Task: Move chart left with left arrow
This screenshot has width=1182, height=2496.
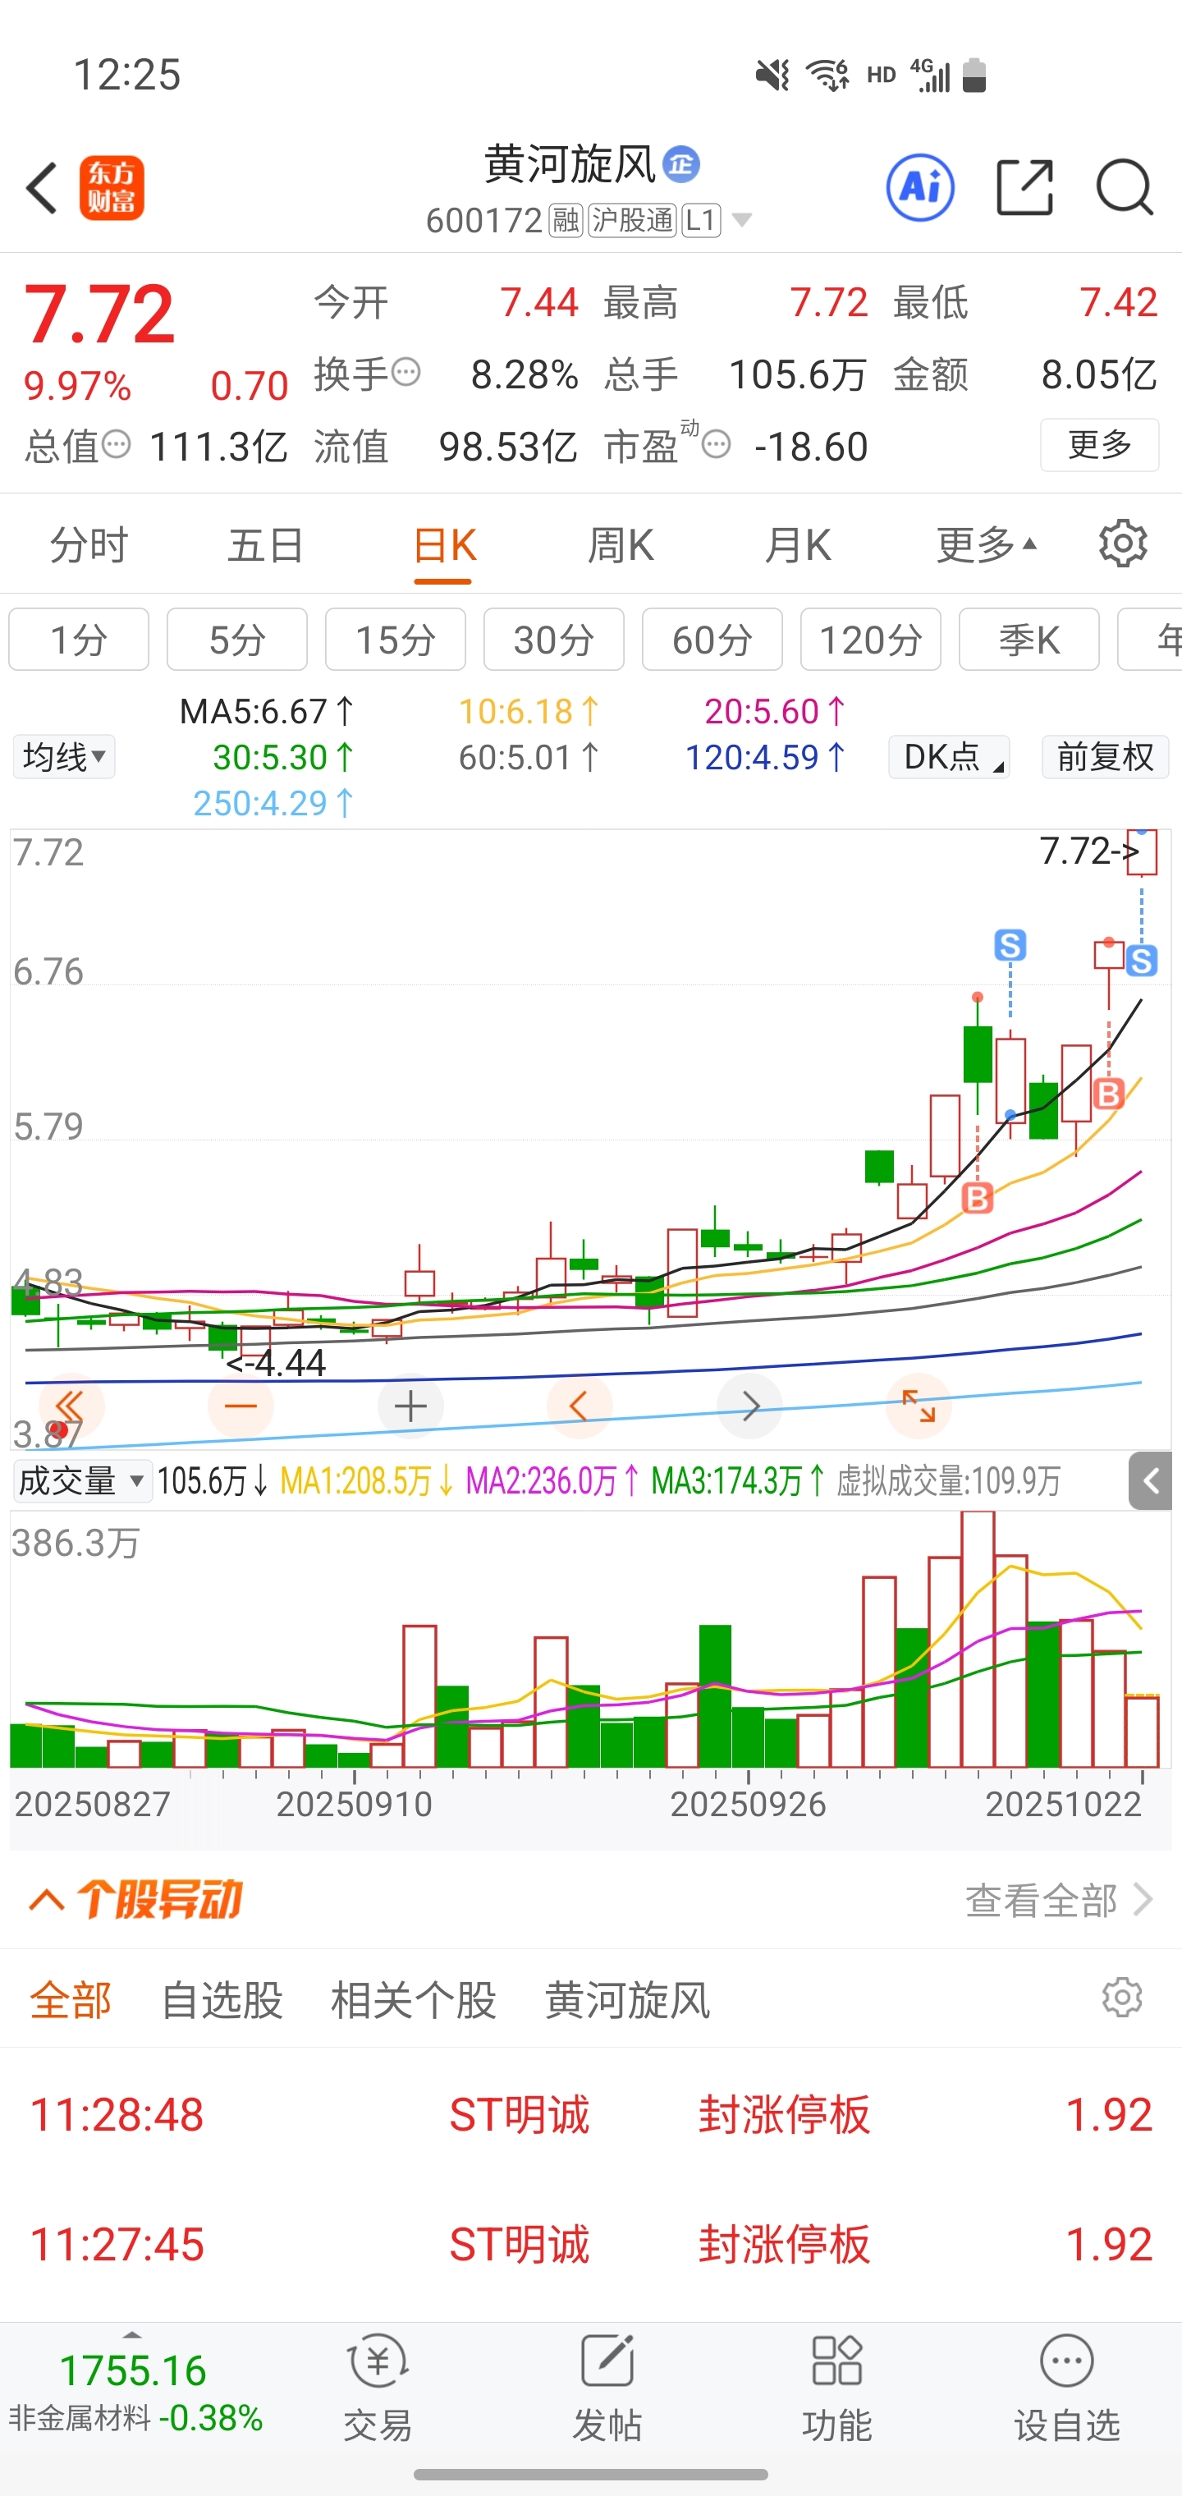Action: click(580, 1405)
